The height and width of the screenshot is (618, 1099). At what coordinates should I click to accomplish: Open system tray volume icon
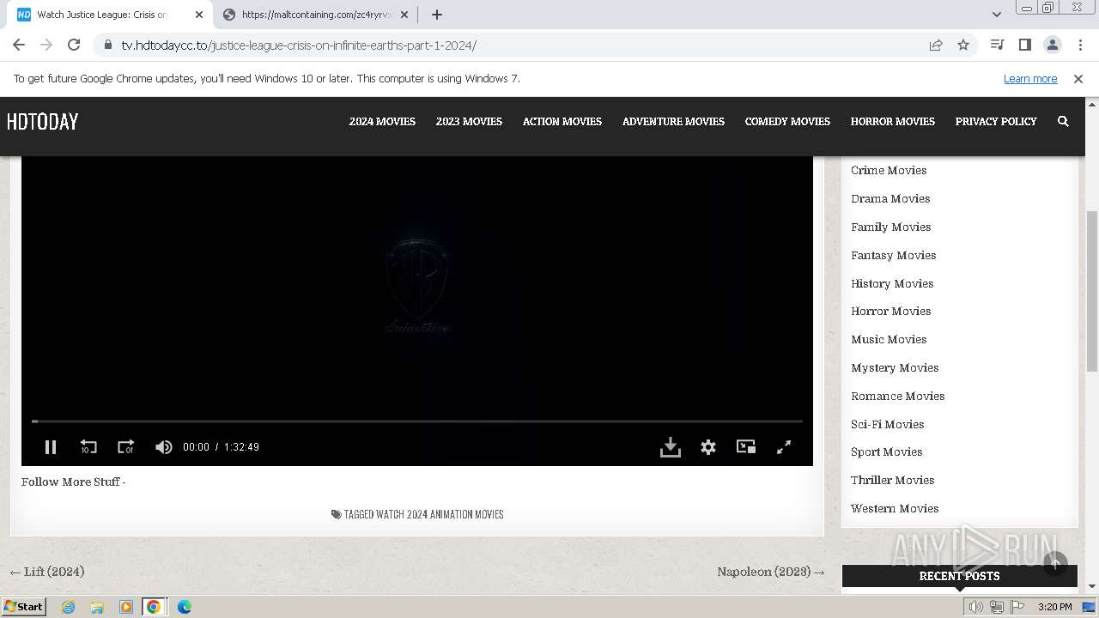[976, 607]
